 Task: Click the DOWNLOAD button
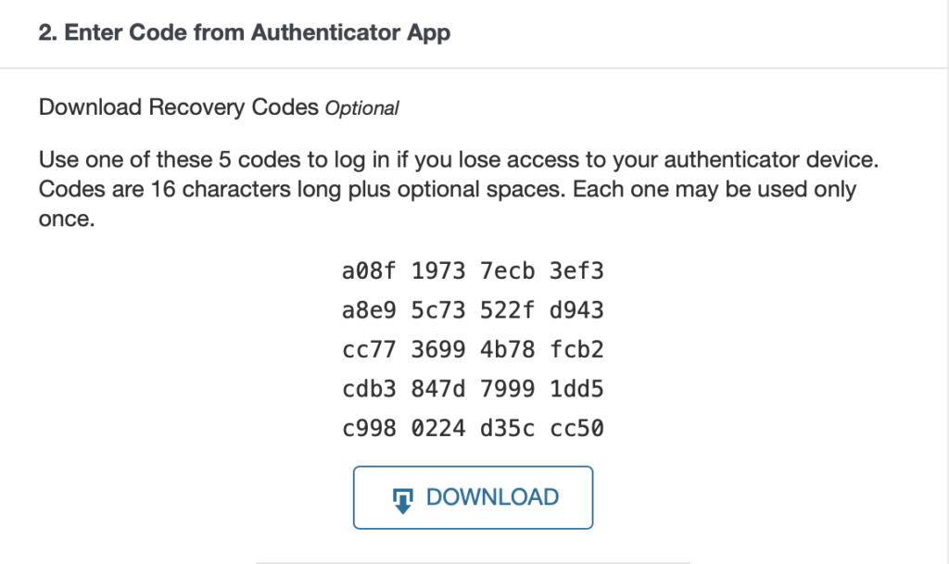point(473,497)
